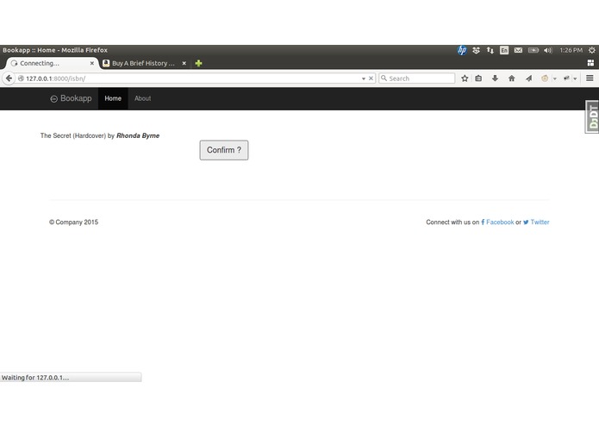Click the 1:26 PM clock
The image size is (599, 426).
pyautogui.click(x=571, y=50)
